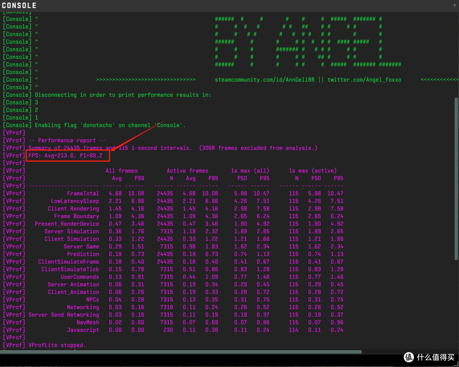Click the '1s max (all)' header
Image resolution: width=459 pixels, height=367 pixels.
coord(250,171)
